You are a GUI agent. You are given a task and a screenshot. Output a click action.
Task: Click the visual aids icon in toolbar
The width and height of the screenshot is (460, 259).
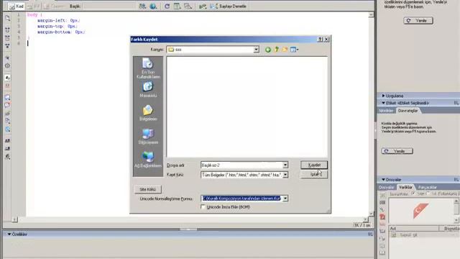click(188, 6)
